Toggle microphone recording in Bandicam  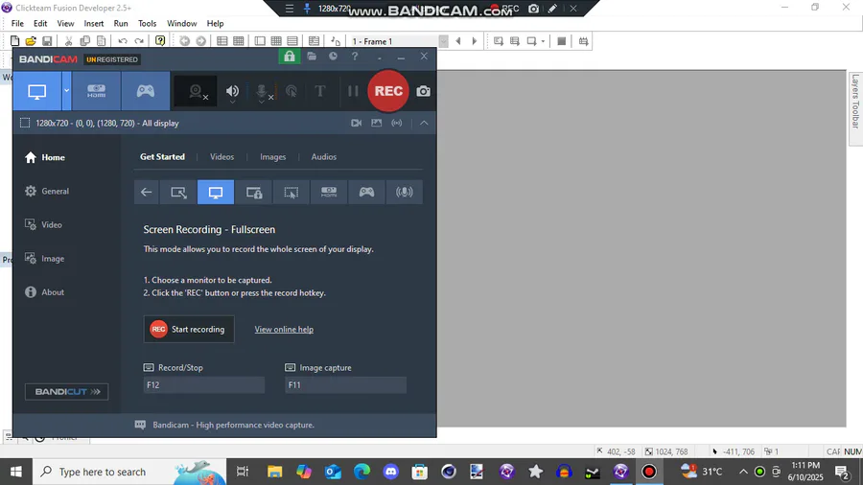pyautogui.click(x=263, y=91)
